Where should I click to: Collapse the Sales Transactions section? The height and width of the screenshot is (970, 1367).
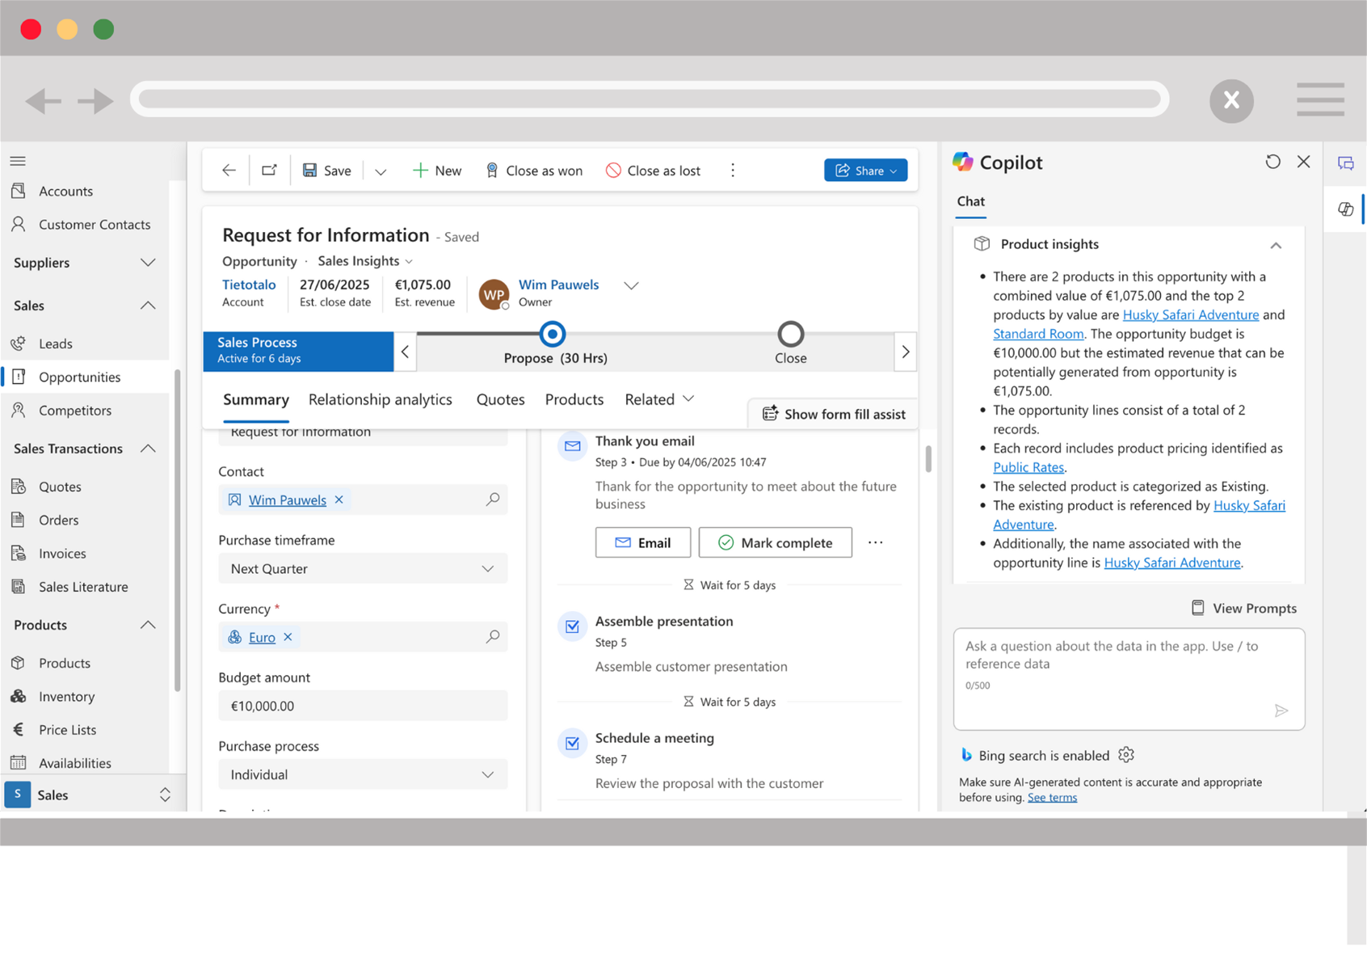(x=148, y=449)
